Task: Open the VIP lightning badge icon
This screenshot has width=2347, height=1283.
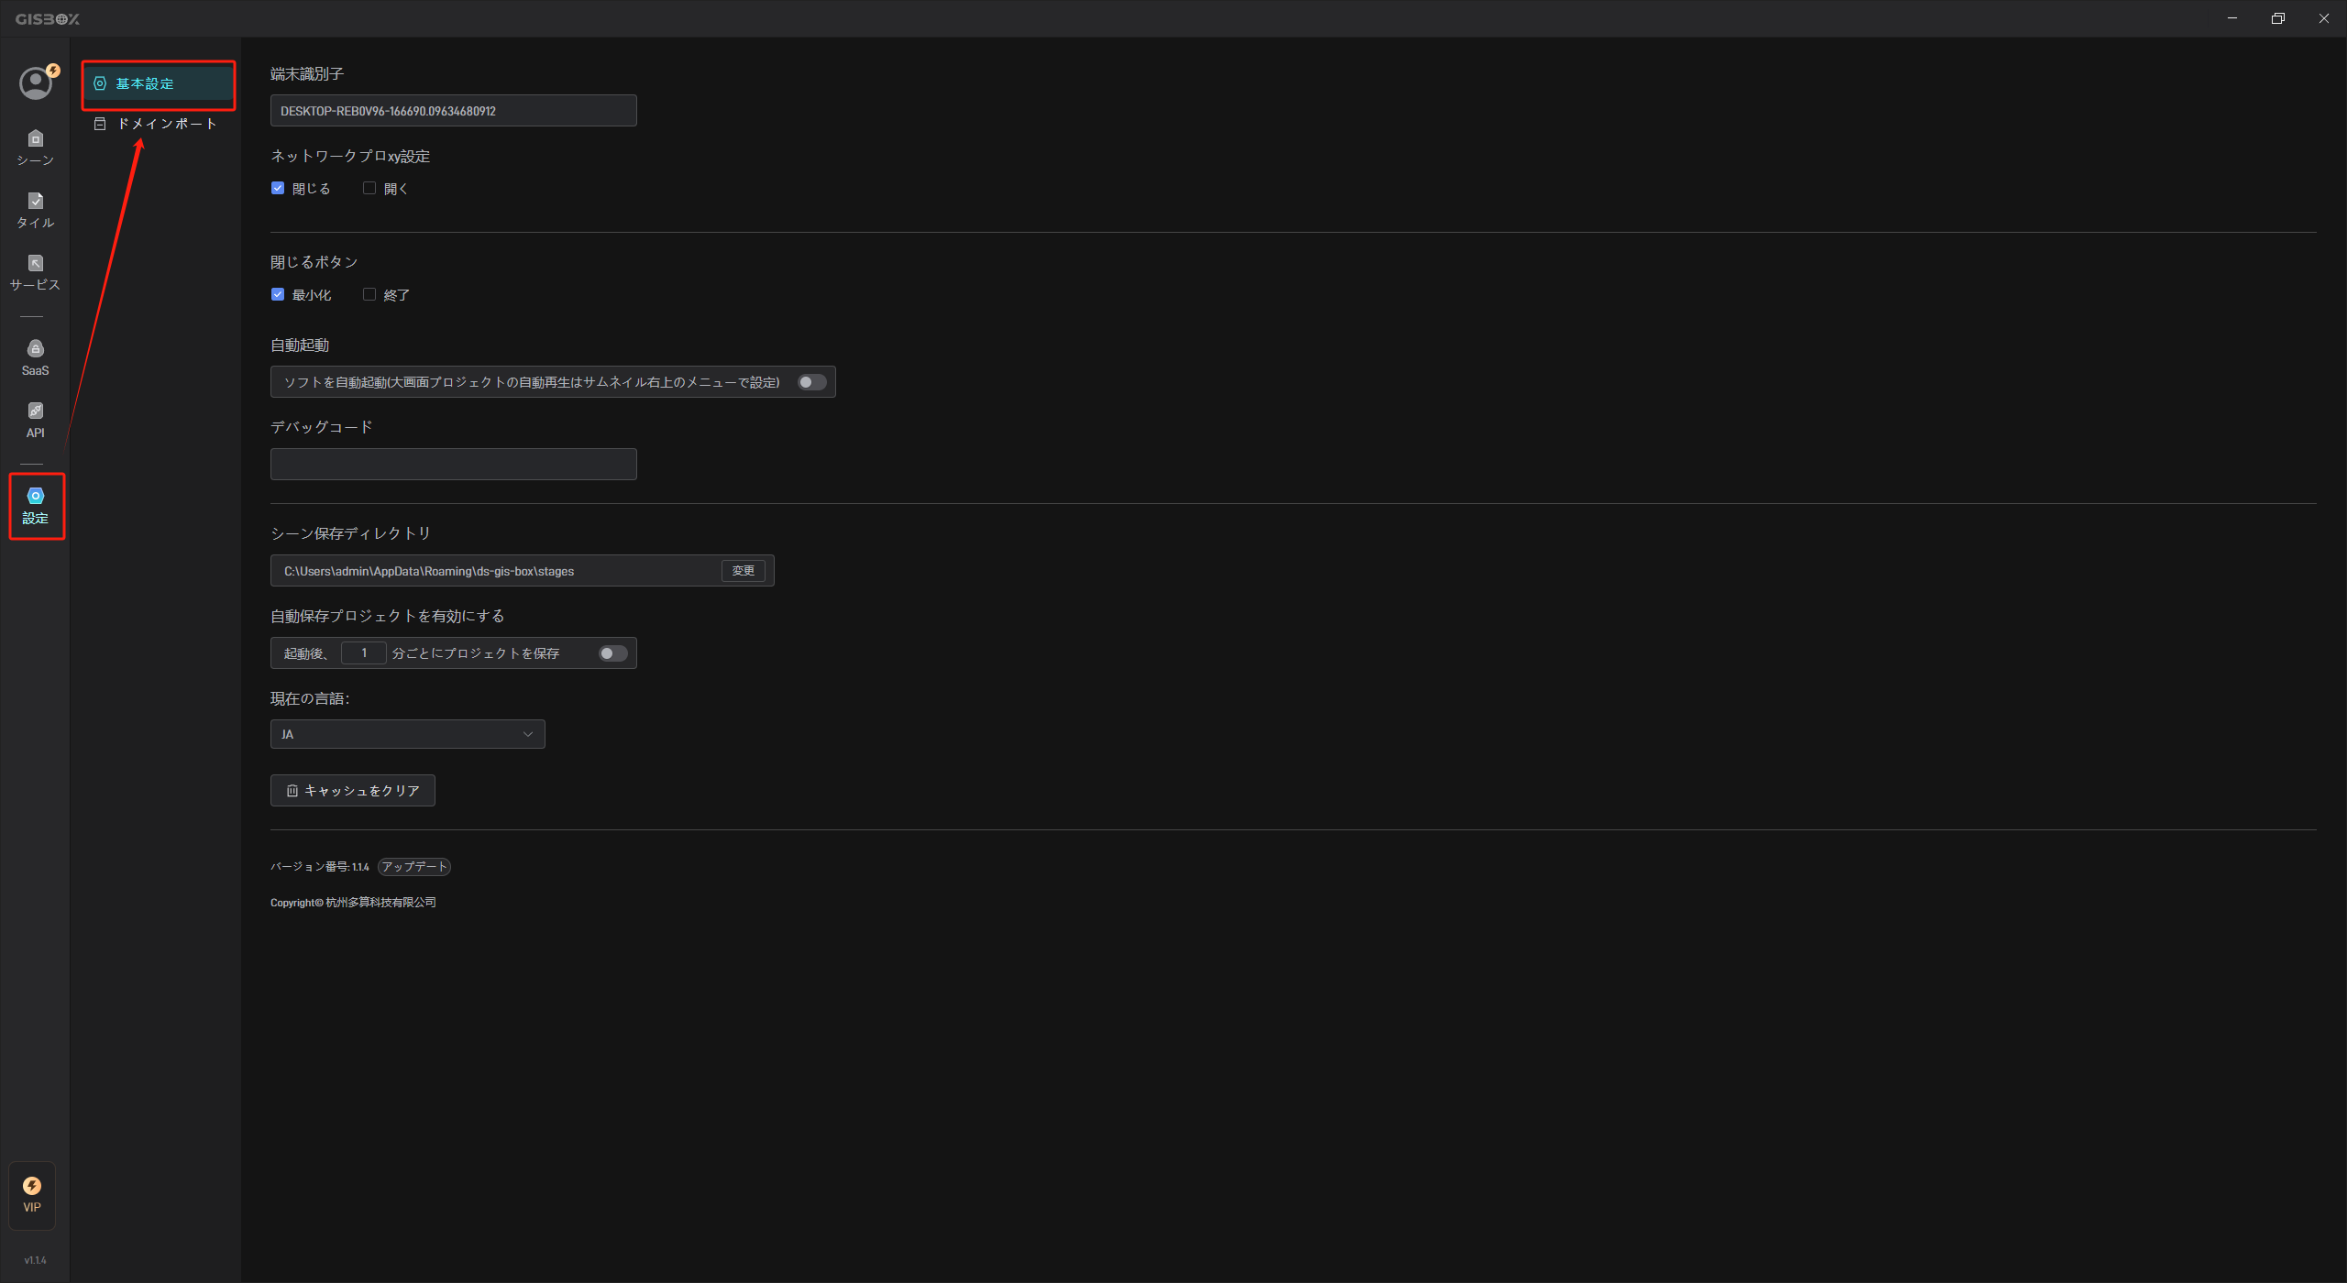Action: [x=32, y=1195]
